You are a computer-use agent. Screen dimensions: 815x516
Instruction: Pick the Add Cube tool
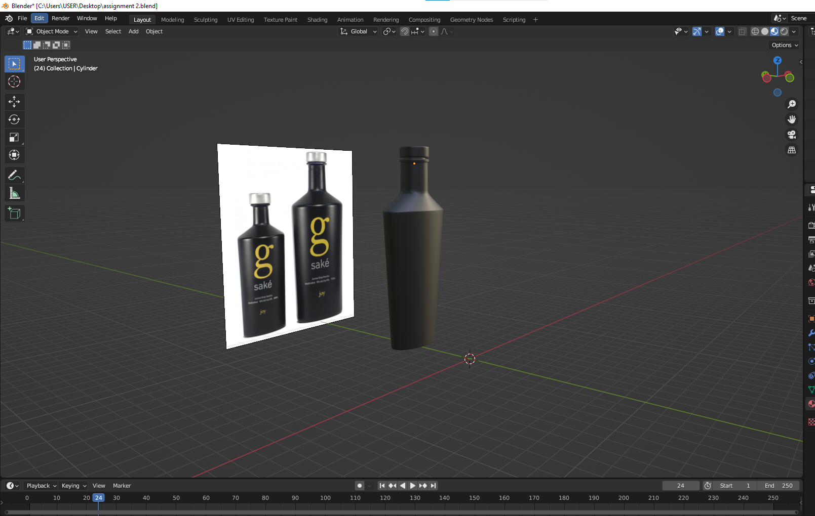(14, 213)
